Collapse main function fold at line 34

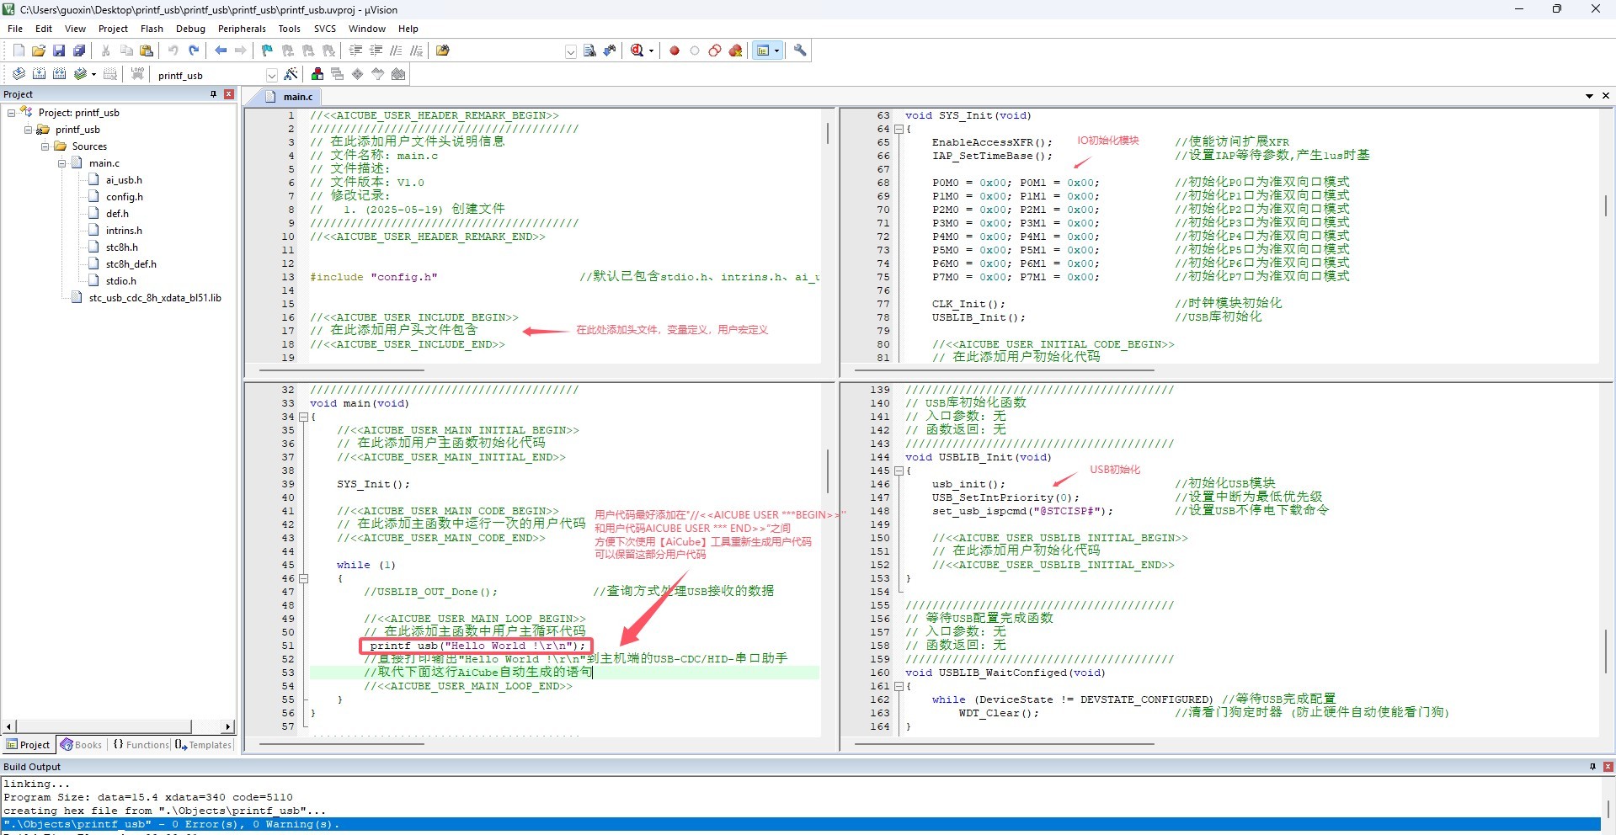(303, 417)
